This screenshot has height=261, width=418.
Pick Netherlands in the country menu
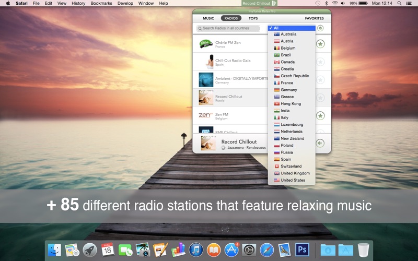click(x=292, y=132)
